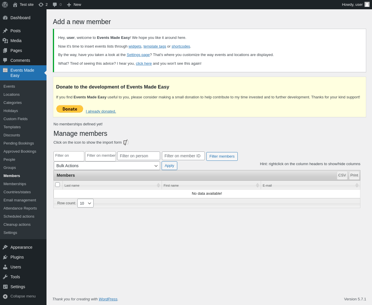Click the Events Made Easy calendar icon
This screenshot has height=305, width=372.
pos(5,70)
